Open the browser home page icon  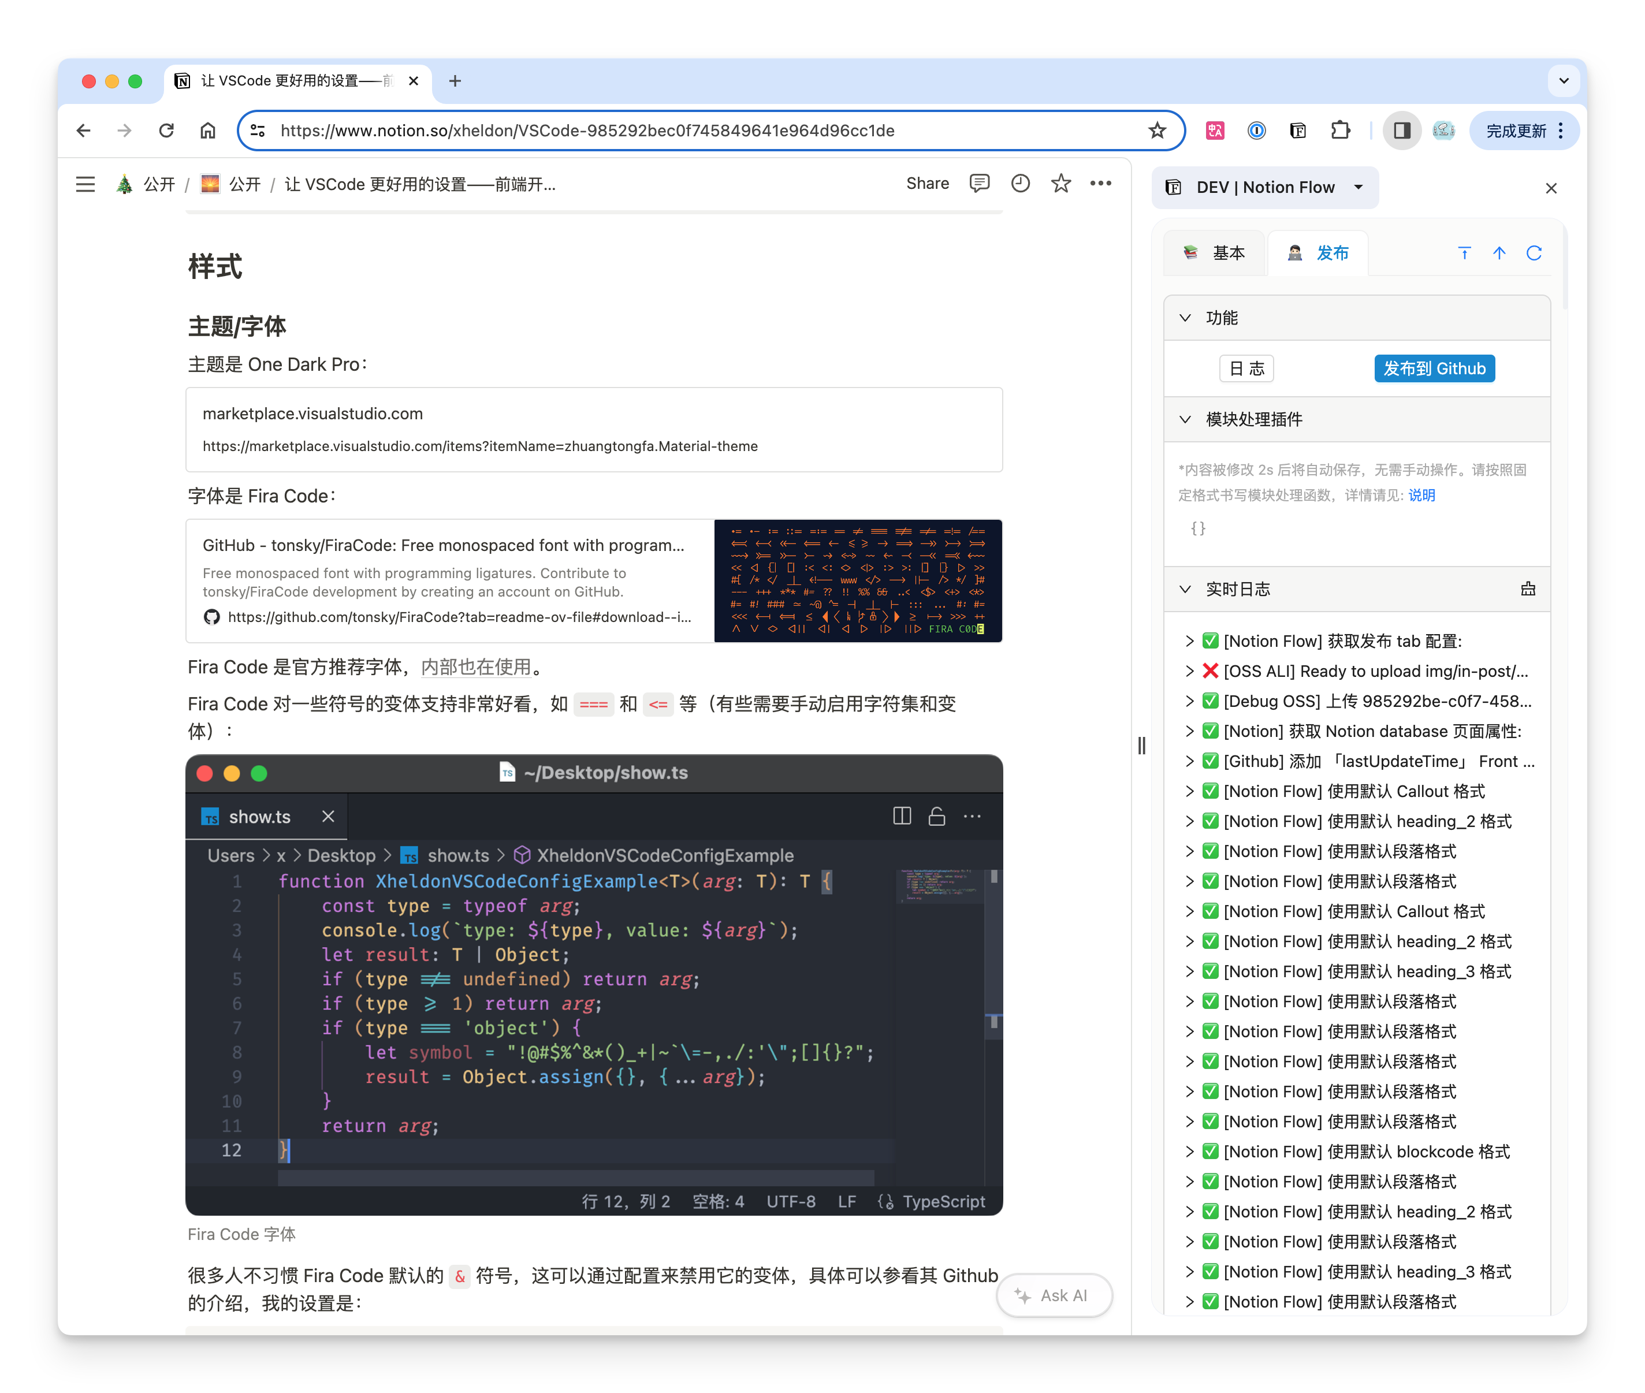pos(208,131)
